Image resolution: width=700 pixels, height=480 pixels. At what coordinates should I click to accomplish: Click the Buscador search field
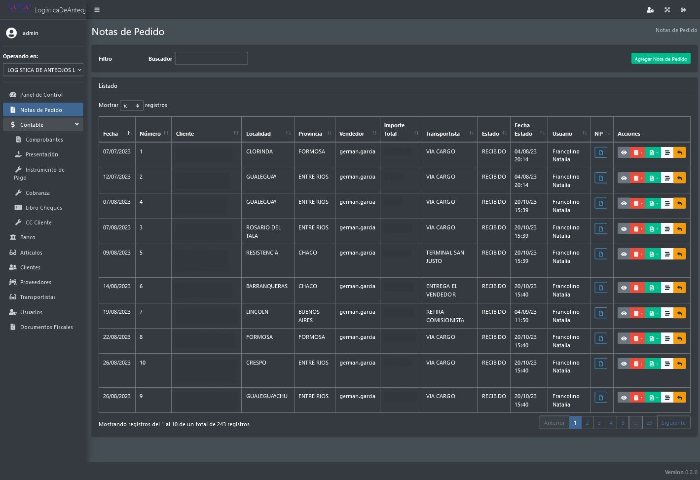pos(211,59)
